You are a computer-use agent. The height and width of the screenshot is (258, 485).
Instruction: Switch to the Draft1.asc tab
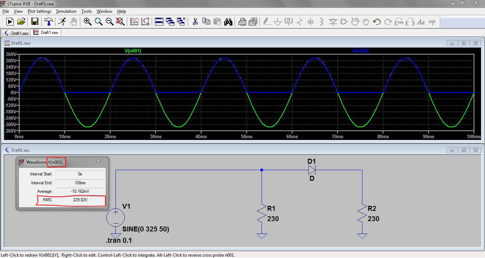click(16, 33)
